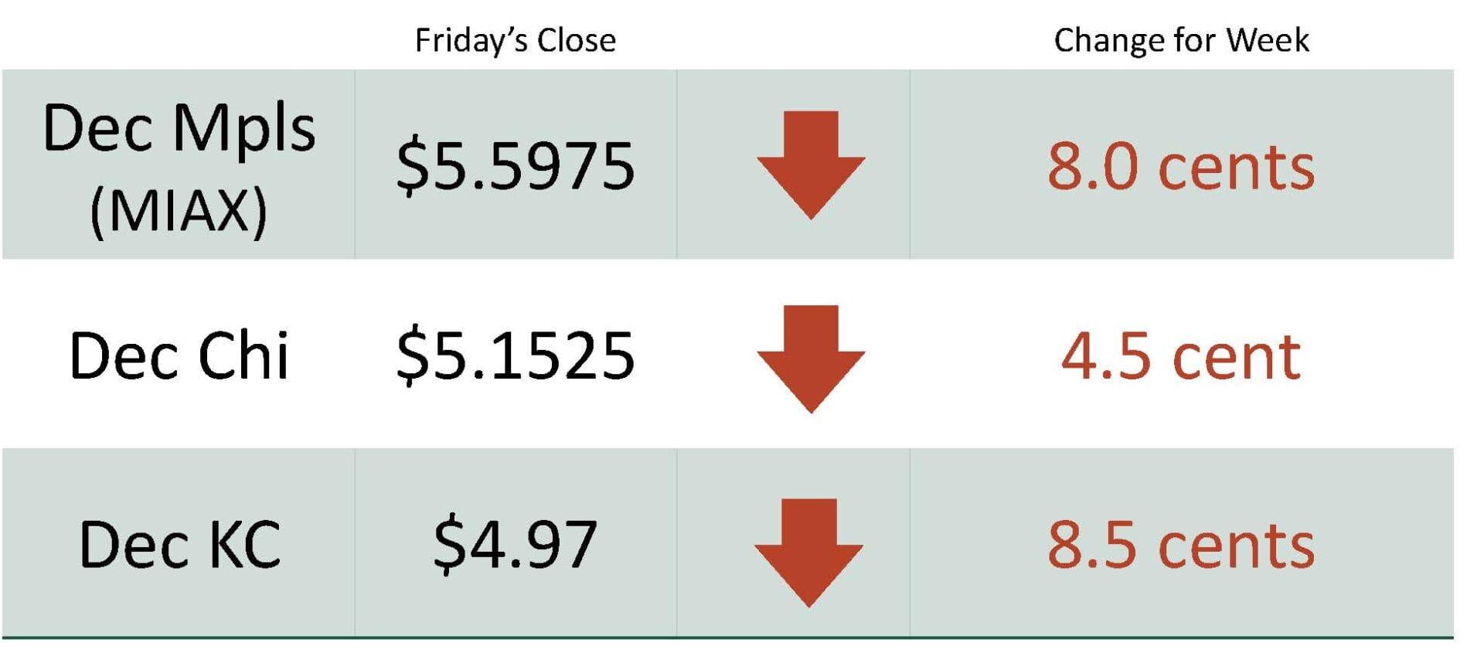This screenshot has width=1484, height=656.
Task: Select the $5.1525 closing price
Action: click(x=516, y=355)
